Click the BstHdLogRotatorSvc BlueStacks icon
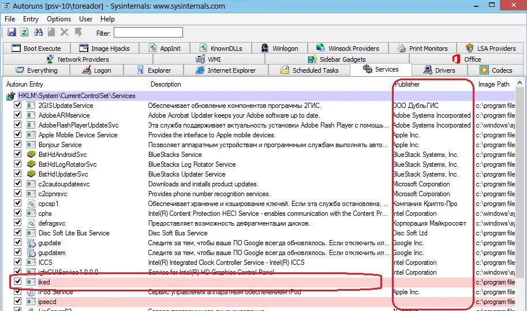 (31, 164)
